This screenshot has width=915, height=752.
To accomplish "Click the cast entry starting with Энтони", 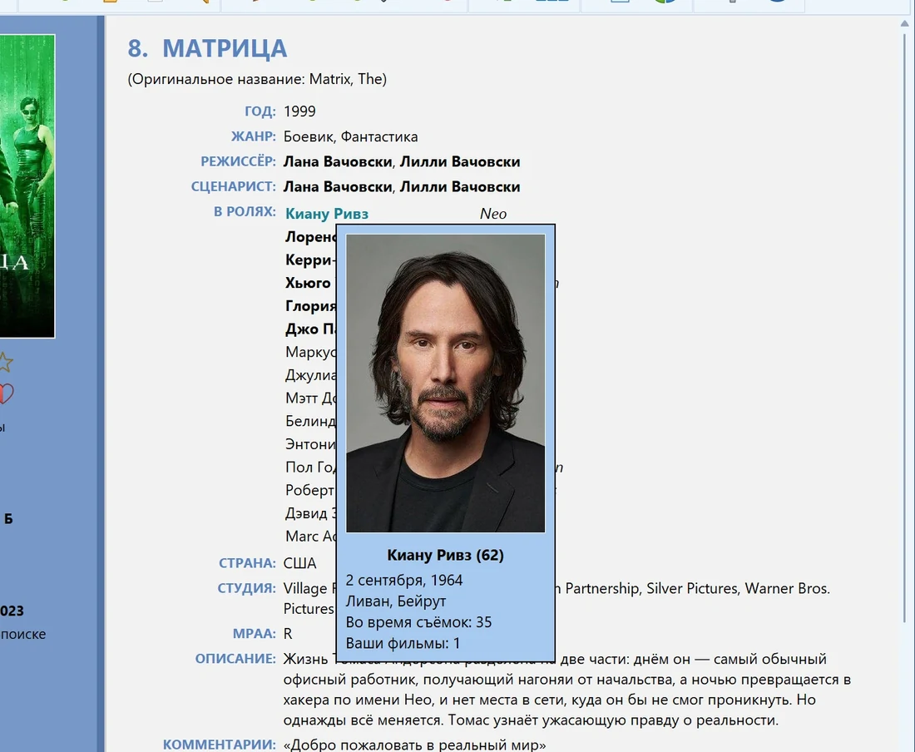I will 310,444.
